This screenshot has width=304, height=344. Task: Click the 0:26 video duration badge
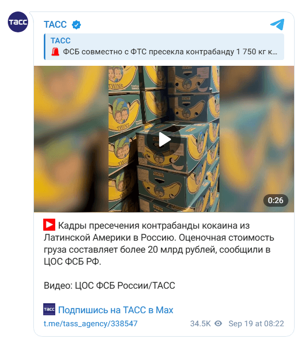coord(275,200)
